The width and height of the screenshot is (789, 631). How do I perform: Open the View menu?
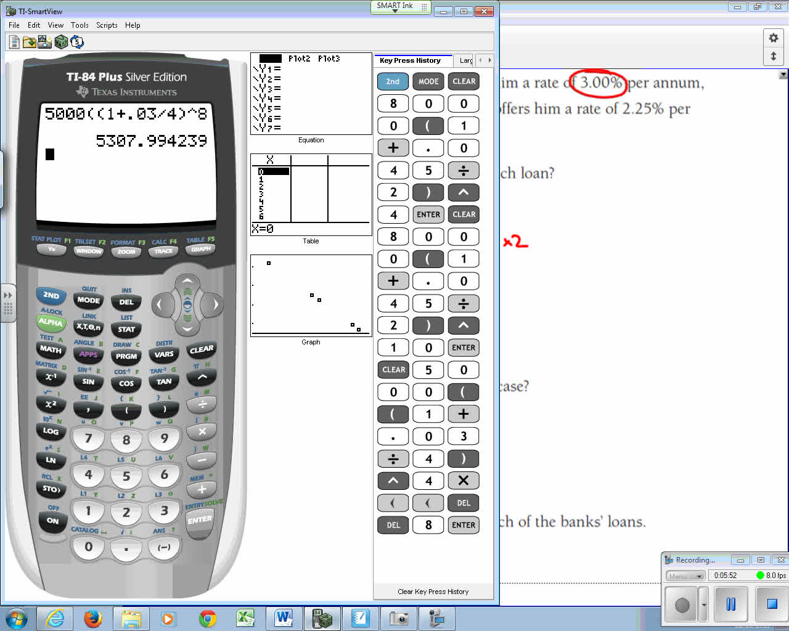[55, 25]
